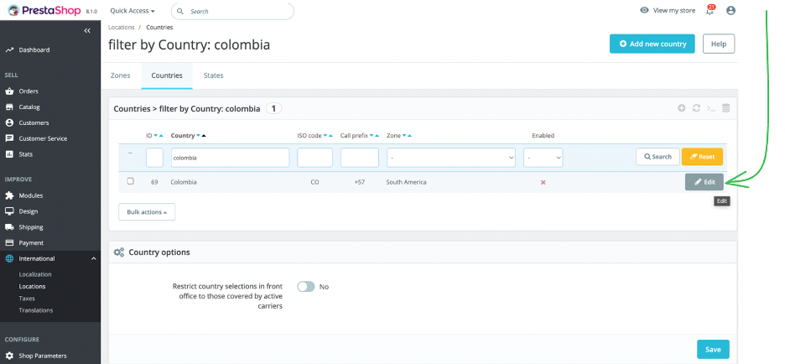The width and height of the screenshot is (785, 364).
Task: Open the SQL query terminal icon
Action: point(710,108)
